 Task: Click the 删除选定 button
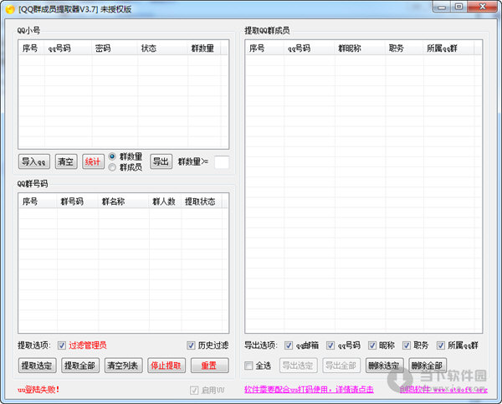[385, 366]
